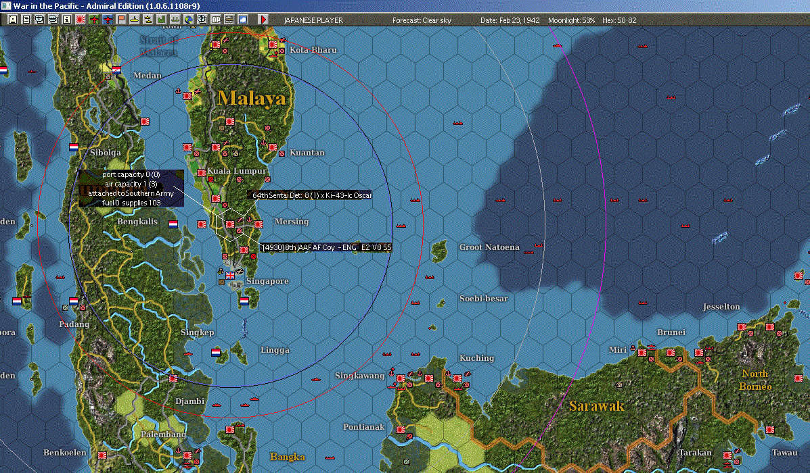The height and width of the screenshot is (473, 810).
Task: Click the ship with arrows toolbar icon
Action: click(x=175, y=20)
